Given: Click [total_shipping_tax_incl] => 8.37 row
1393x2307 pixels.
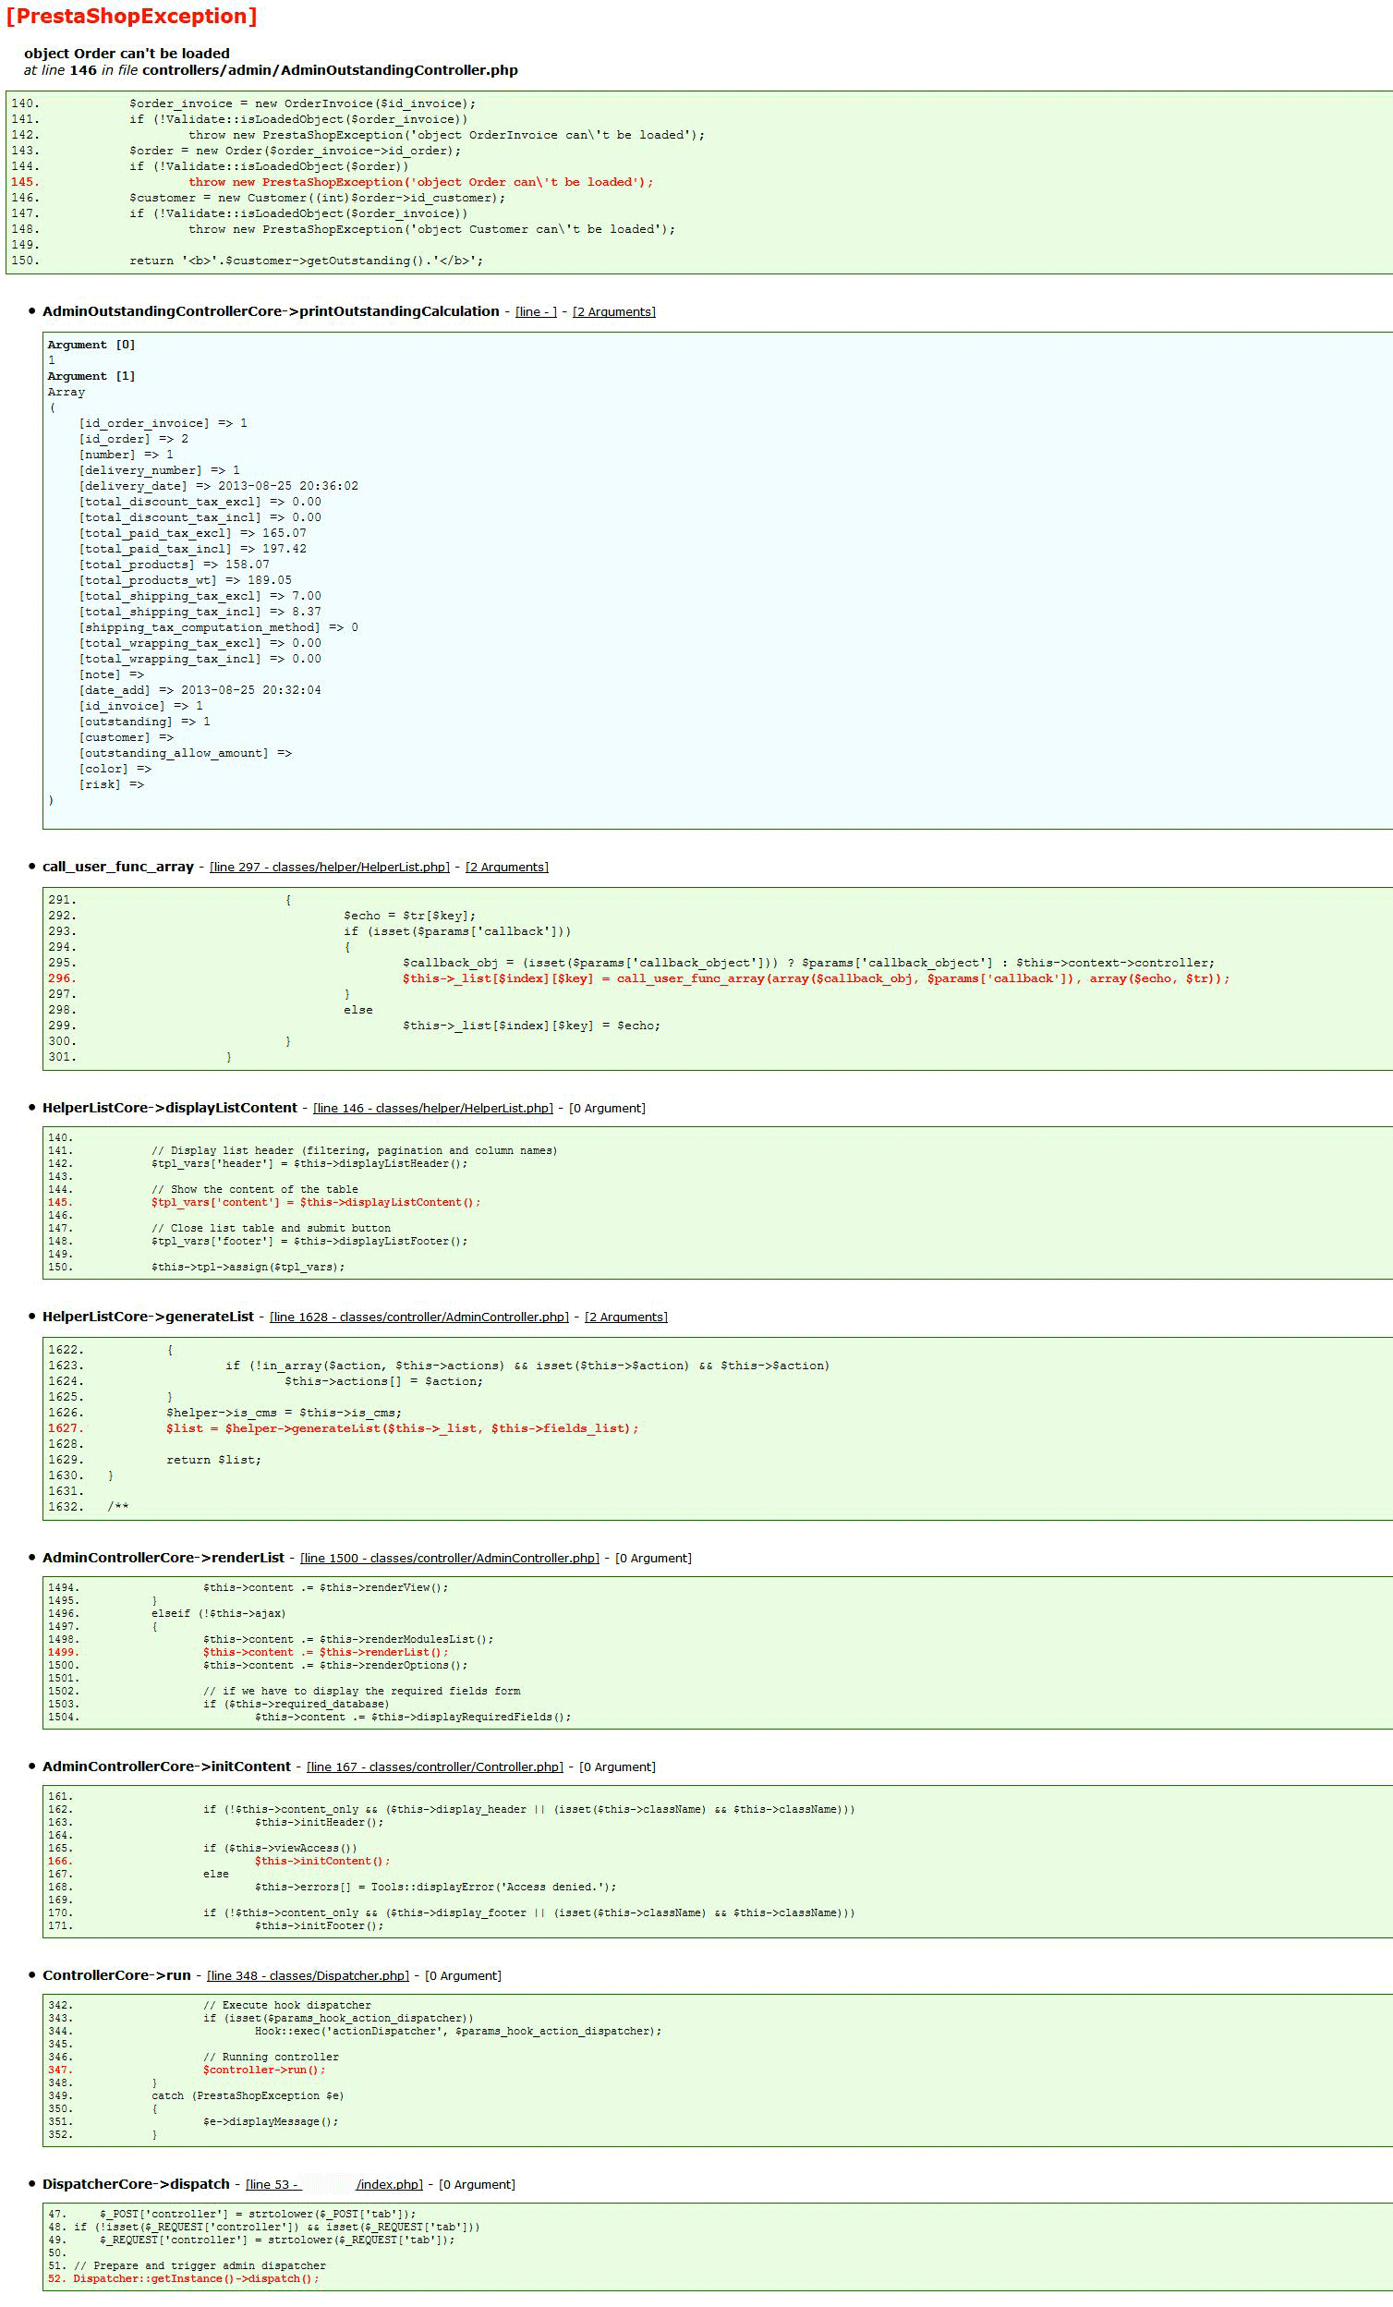Looking at the screenshot, I should click(x=200, y=612).
